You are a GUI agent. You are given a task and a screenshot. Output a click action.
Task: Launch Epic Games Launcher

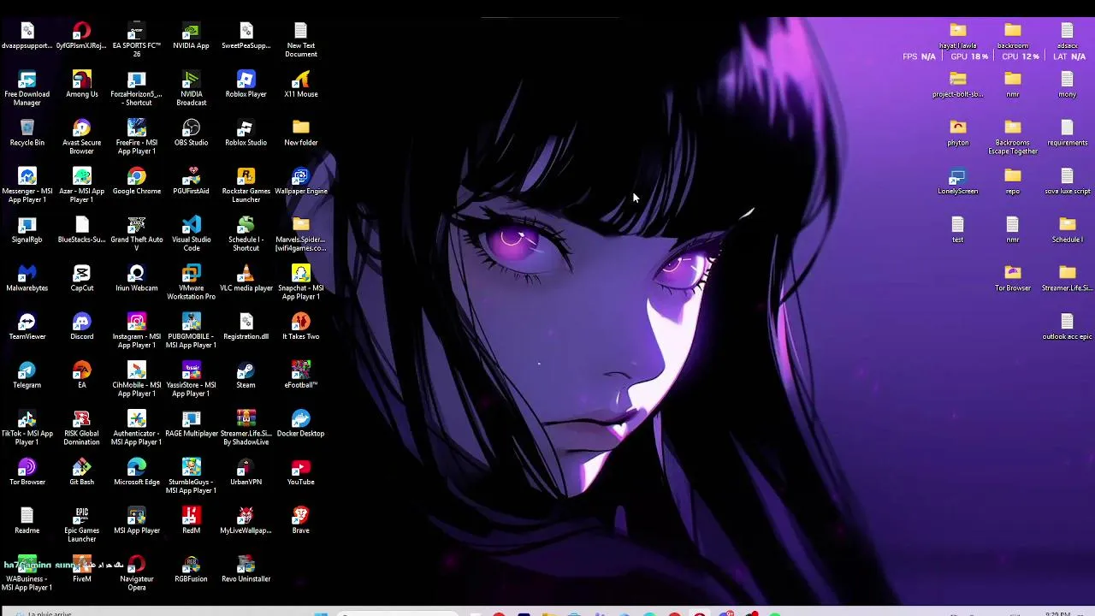[x=82, y=526]
